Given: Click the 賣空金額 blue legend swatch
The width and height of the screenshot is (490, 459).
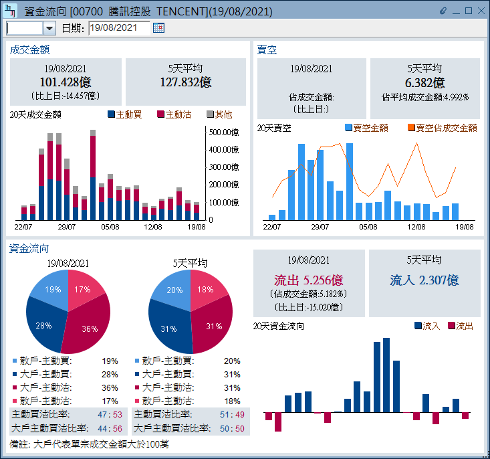Looking at the screenshot, I should pos(348,128).
